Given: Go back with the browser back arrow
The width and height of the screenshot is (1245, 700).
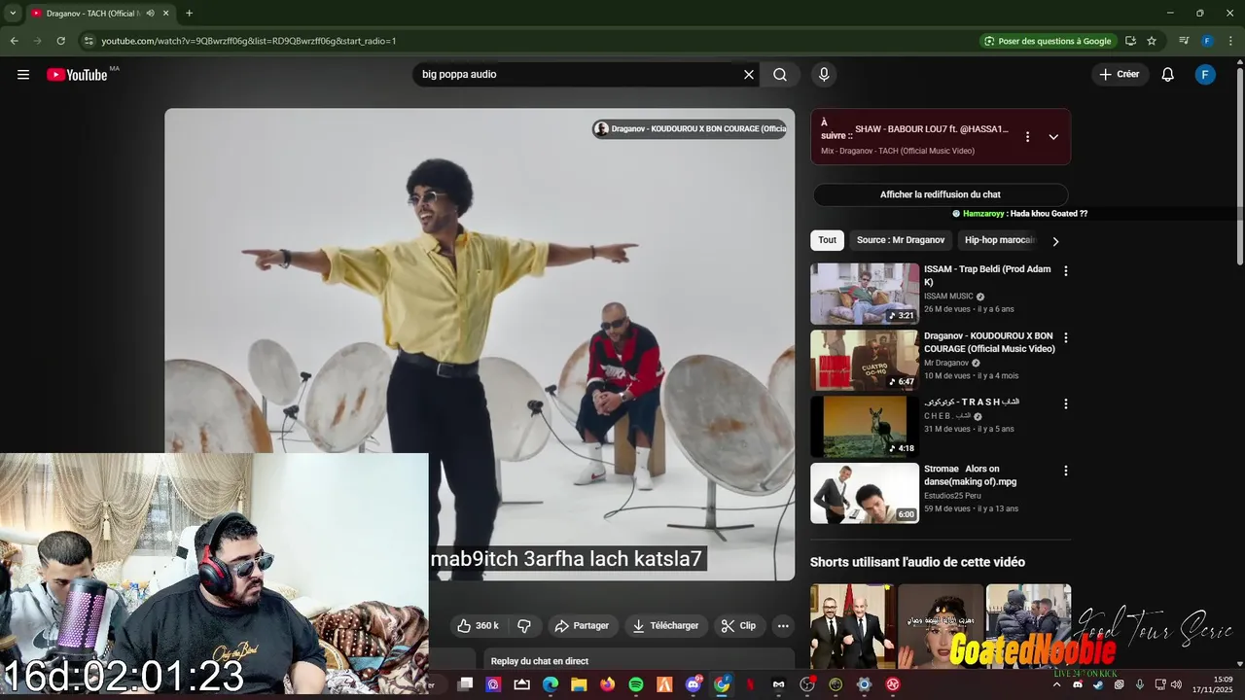Looking at the screenshot, I should tap(14, 41).
